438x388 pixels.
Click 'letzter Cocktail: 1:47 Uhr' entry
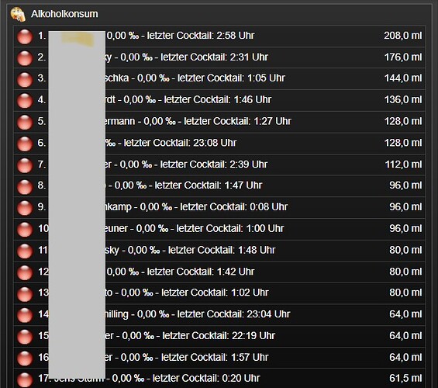coord(209,185)
